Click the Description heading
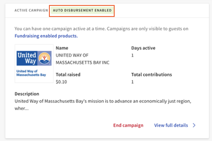 click(27, 94)
